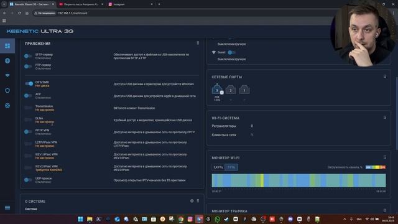Open browser home page icon
Viewport: 398px width, 224px height.
[x=27, y=13]
